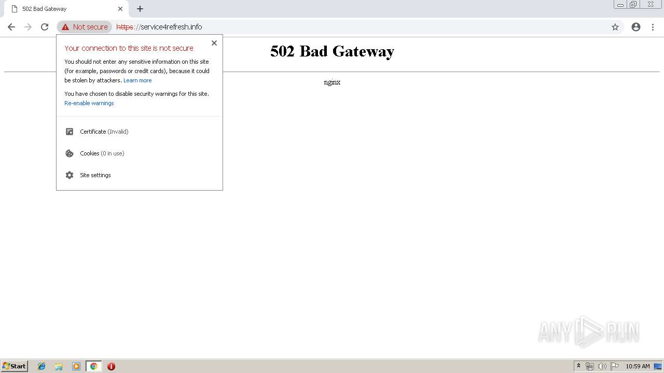This screenshot has width=664, height=373.
Task: Switch to Chrome taskbar button
Action: tap(93, 366)
